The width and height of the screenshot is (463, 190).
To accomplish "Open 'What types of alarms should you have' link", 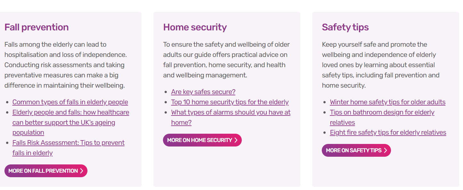I will (231, 112).
